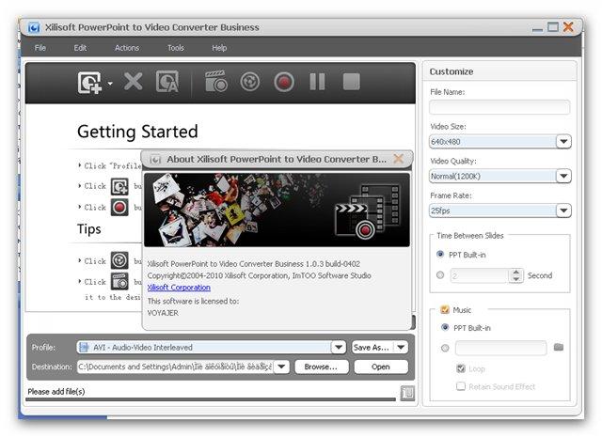Open the File menu

[40, 48]
